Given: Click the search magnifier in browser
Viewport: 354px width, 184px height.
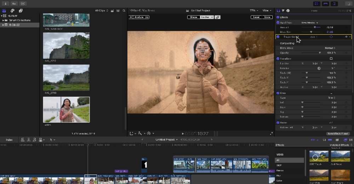Looking at the screenshot, I should (124, 11).
